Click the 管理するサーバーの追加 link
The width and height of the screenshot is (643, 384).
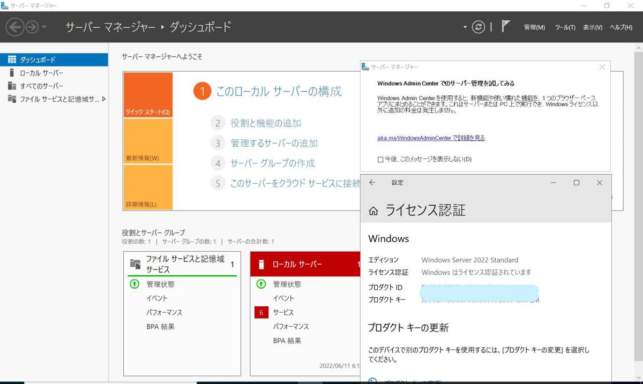274,143
